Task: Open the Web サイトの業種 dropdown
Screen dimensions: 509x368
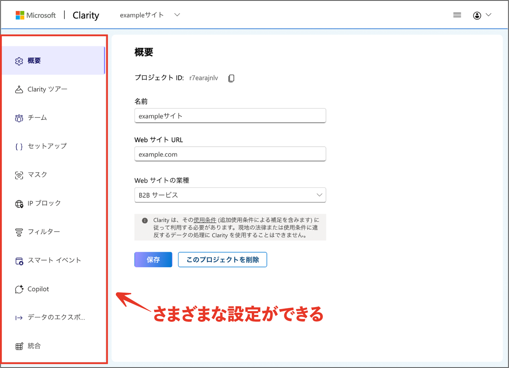Action: point(230,195)
